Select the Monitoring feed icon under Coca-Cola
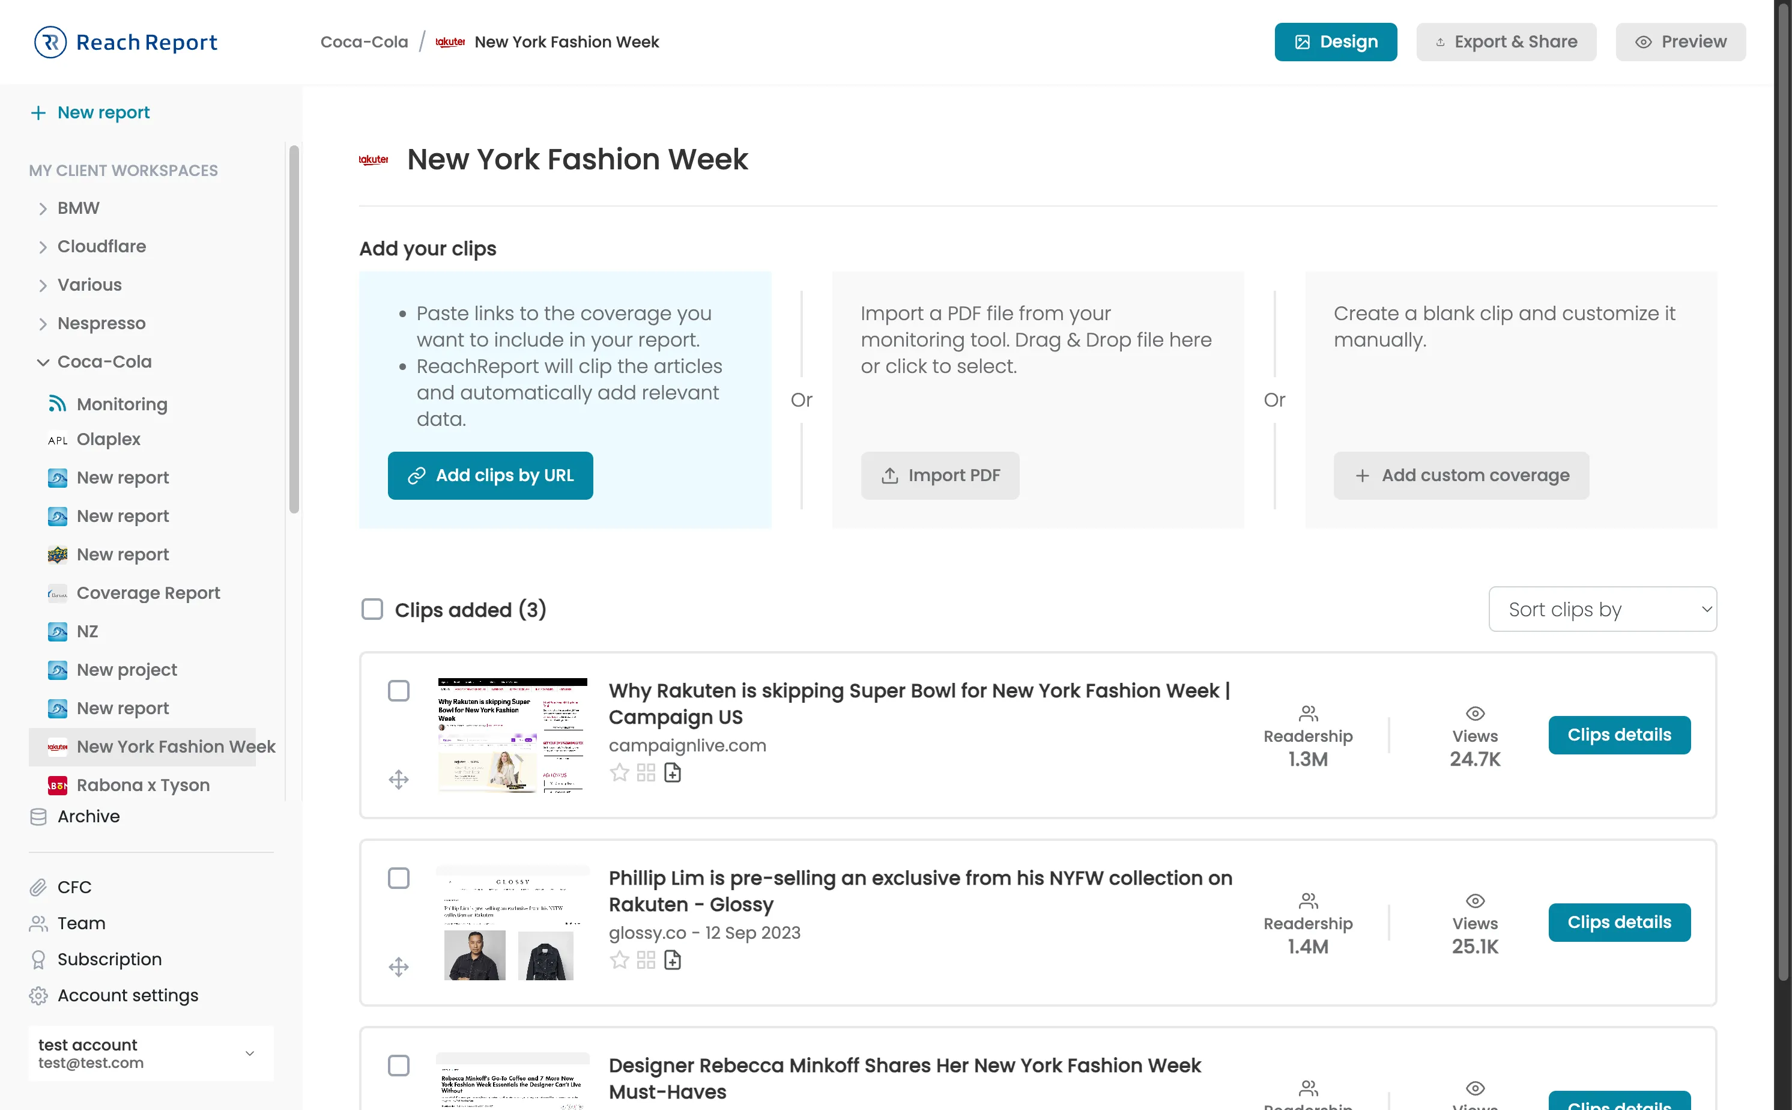The image size is (1792, 1110). [57, 403]
